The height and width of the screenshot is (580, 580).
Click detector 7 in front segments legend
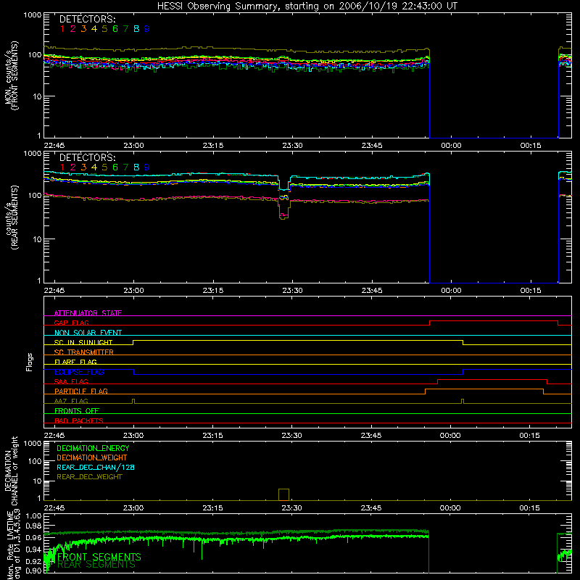[125, 29]
